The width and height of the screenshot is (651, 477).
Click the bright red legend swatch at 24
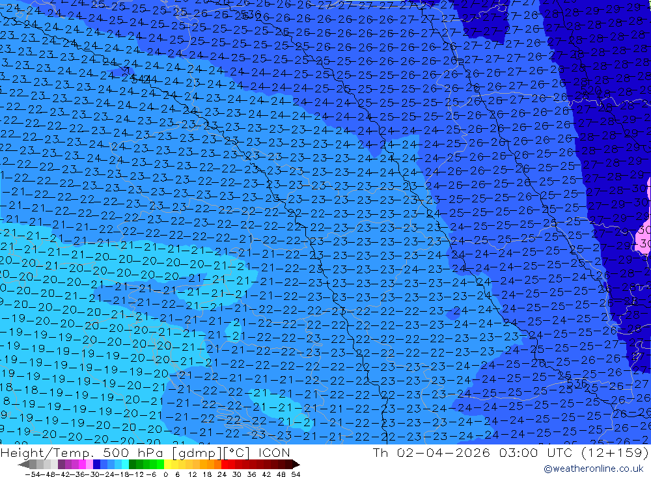coord(225,465)
